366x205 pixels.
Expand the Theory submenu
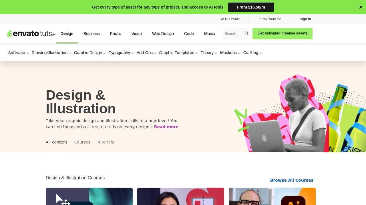click(x=209, y=53)
